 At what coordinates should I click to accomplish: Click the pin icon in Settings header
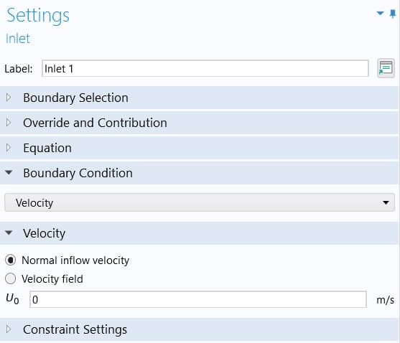click(393, 14)
